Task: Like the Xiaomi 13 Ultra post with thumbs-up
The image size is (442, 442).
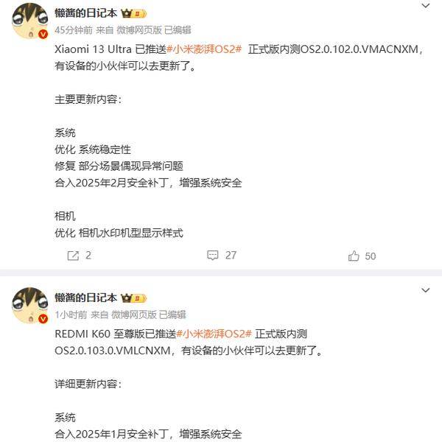Action: tap(354, 256)
